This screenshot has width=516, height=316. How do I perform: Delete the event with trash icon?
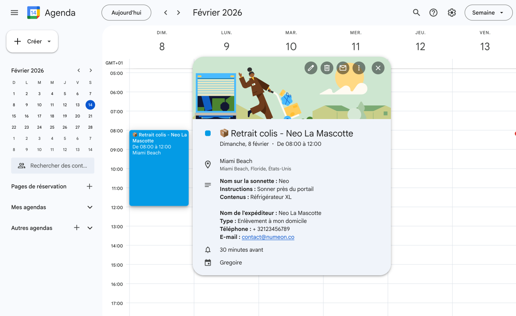[x=327, y=68]
